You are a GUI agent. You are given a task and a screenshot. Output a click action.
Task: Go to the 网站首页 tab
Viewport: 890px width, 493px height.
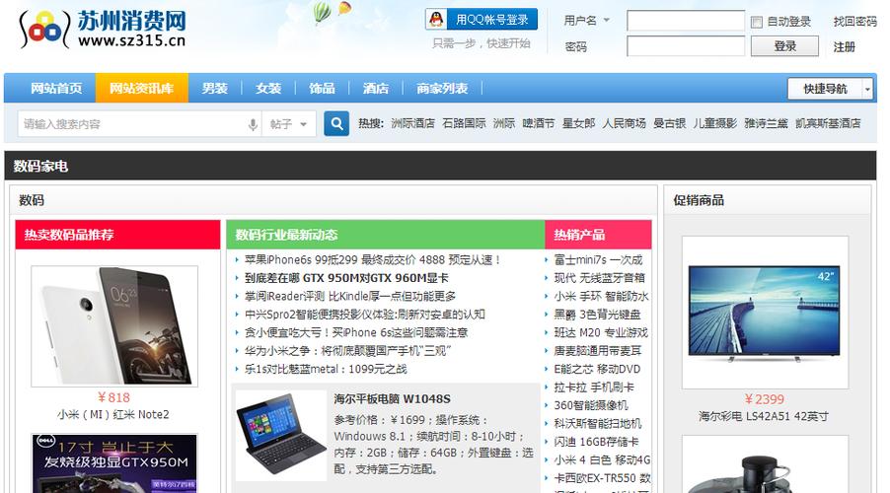point(56,89)
